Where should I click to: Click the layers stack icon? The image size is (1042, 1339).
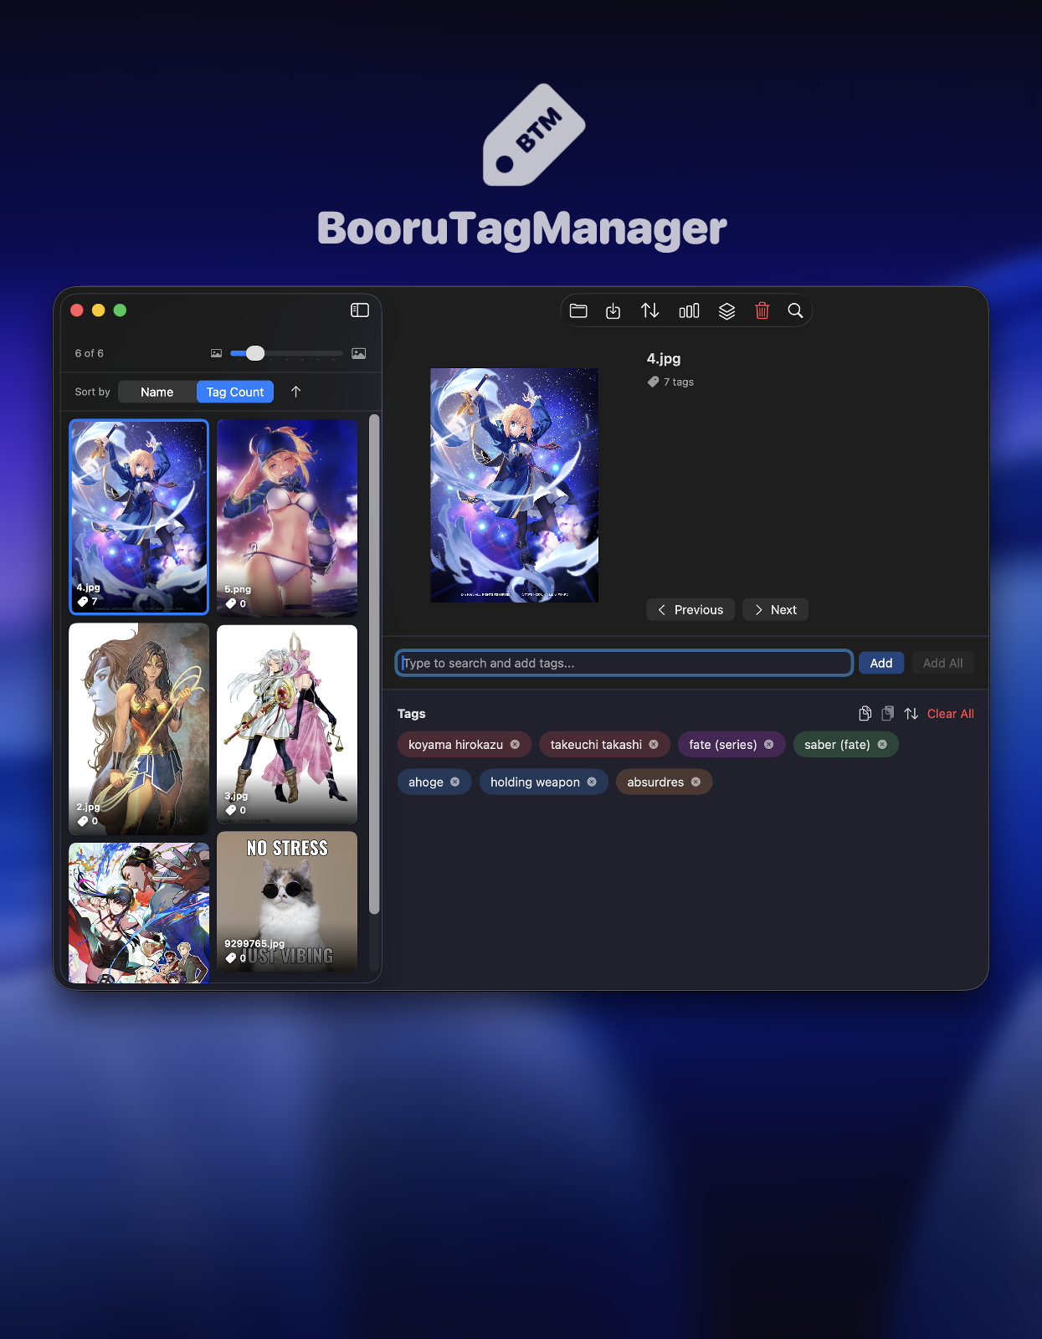pos(726,311)
